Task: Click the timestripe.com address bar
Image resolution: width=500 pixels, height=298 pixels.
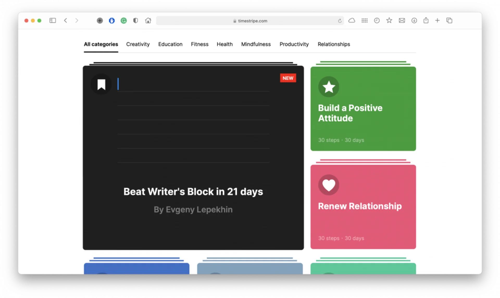Action: coord(250,21)
